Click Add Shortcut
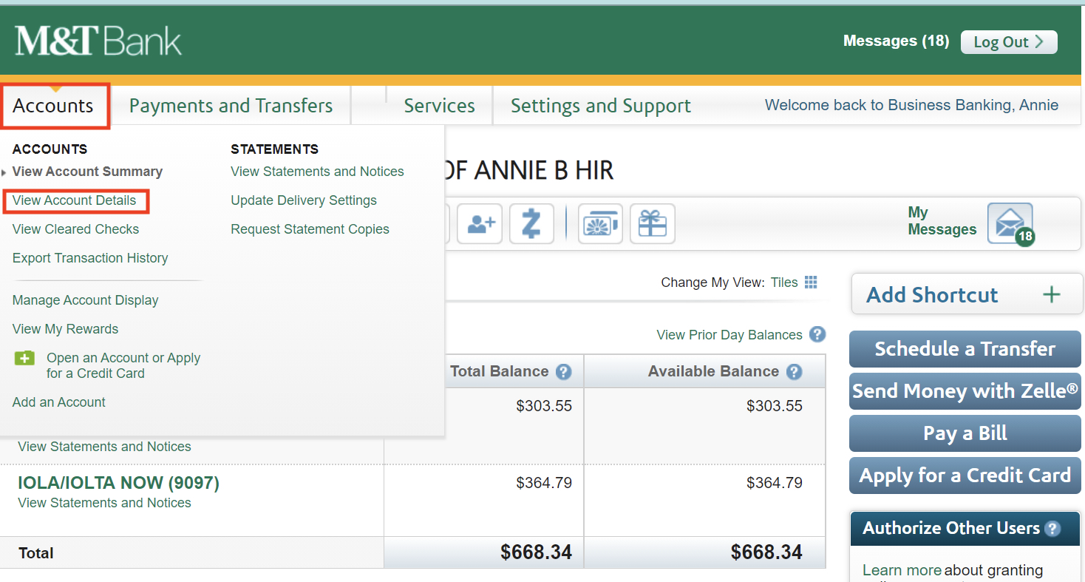 (x=965, y=294)
